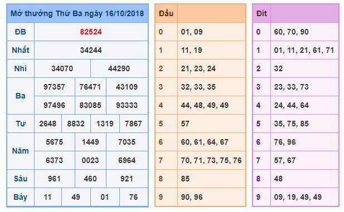The height and width of the screenshot is (212, 344).
Task: Click the header 'Mở thưởng Thứ Ba ngày 16/10/2018'
Action: coord(77,13)
